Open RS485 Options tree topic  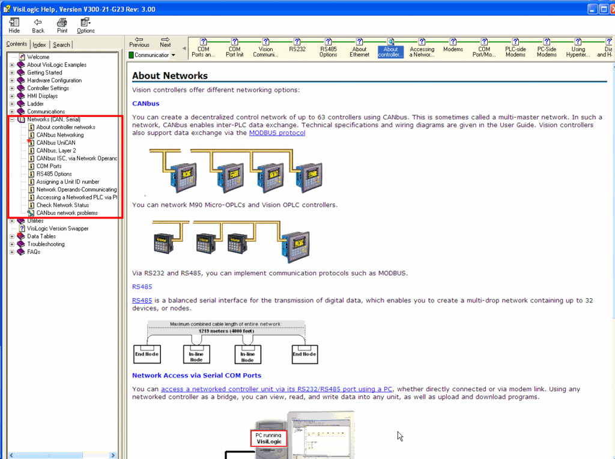click(x=54, y=174)
